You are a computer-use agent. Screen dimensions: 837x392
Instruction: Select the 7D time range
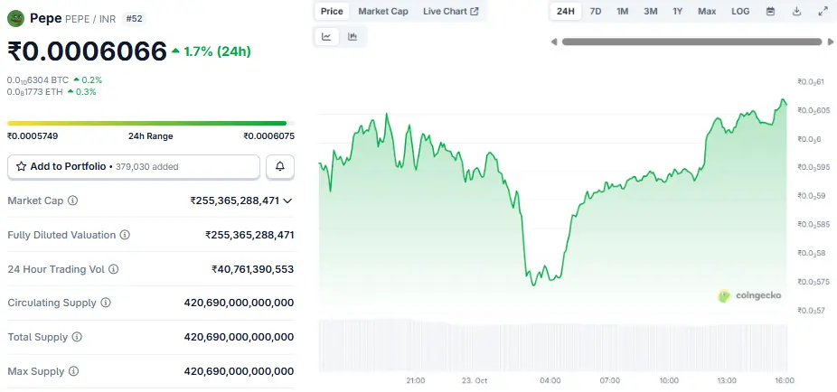(x=595, y=12)
